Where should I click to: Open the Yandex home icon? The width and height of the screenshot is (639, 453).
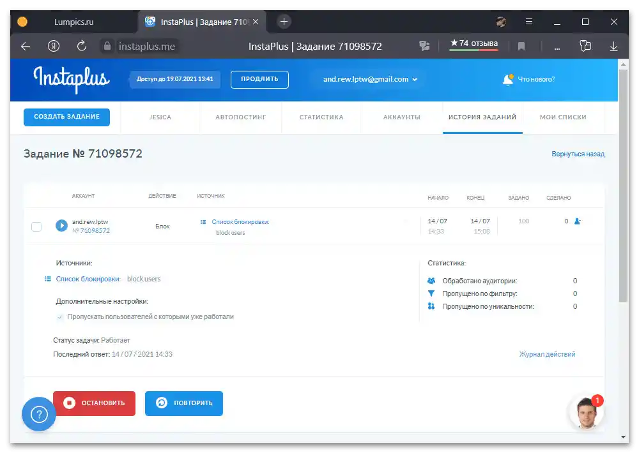pos(54,47)
